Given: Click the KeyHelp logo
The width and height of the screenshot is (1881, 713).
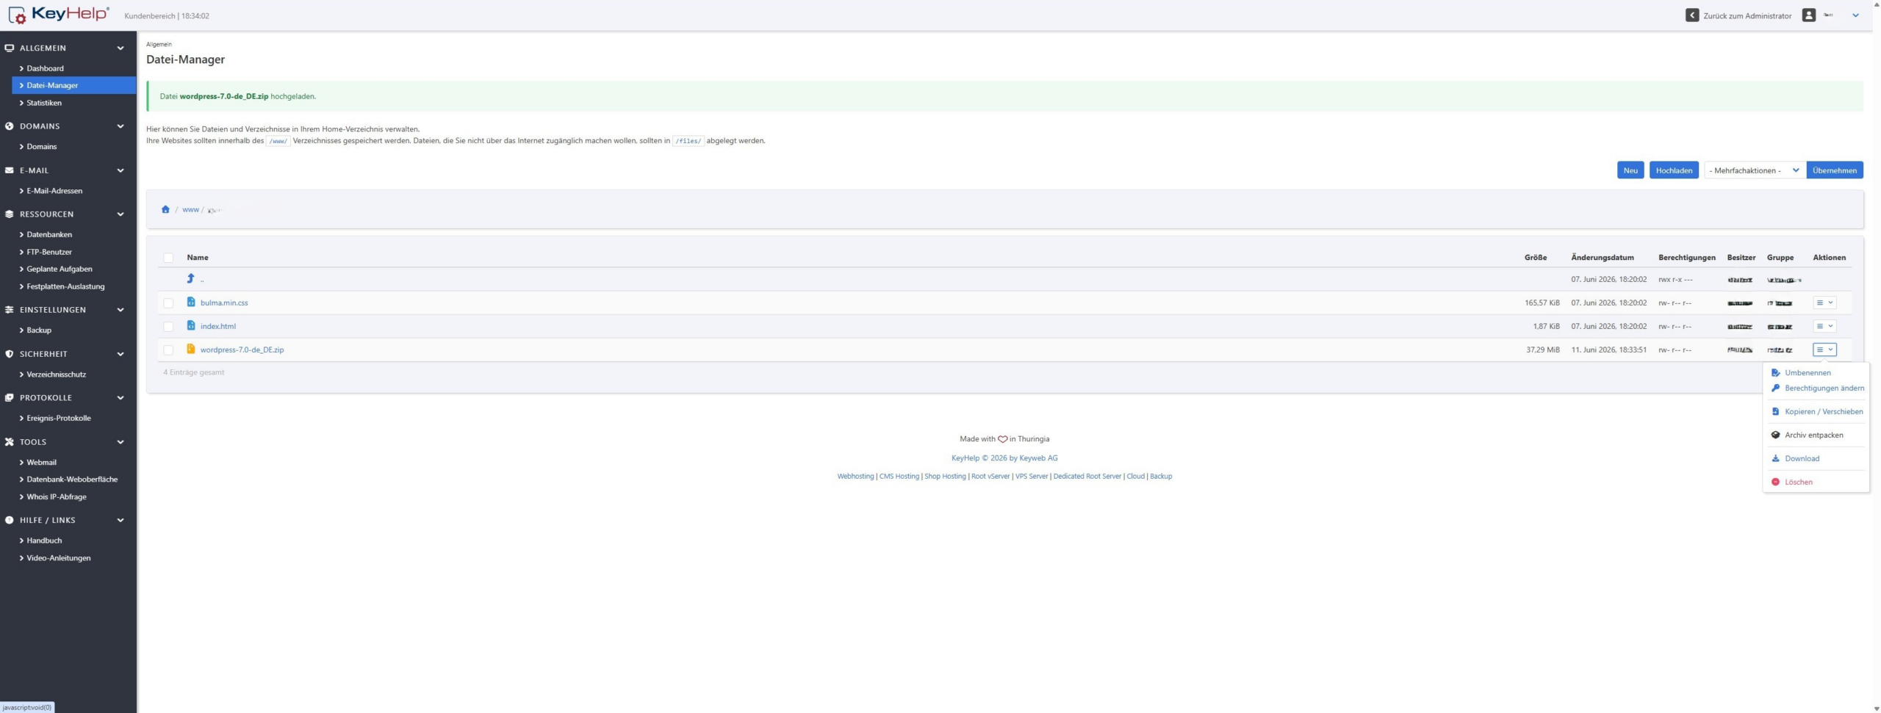Looking at the screenshot, I should coord(59,15).
